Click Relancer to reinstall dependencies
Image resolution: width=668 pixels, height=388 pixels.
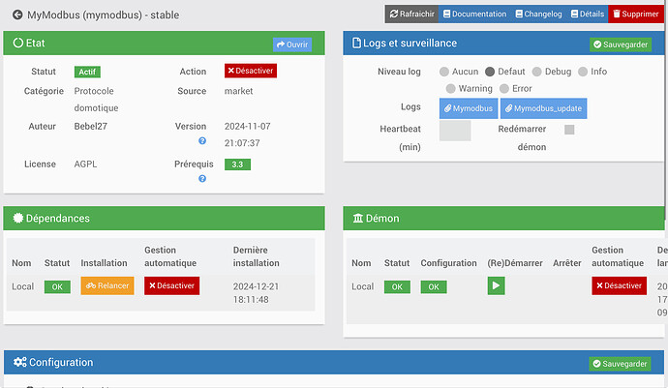click(x=107, y=285)
